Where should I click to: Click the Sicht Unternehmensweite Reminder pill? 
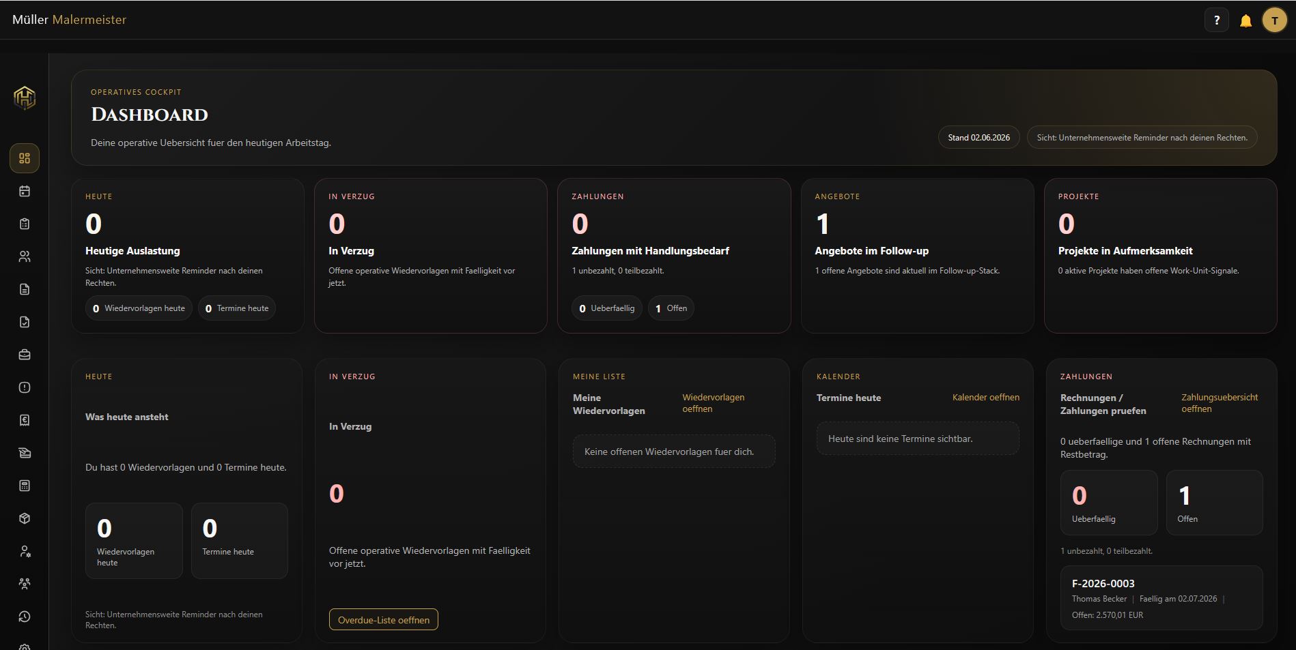(x=1142, y=137)
